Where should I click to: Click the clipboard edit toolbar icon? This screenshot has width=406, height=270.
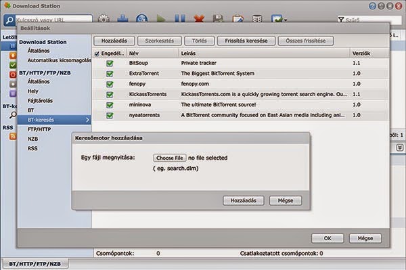click(238, 19)
